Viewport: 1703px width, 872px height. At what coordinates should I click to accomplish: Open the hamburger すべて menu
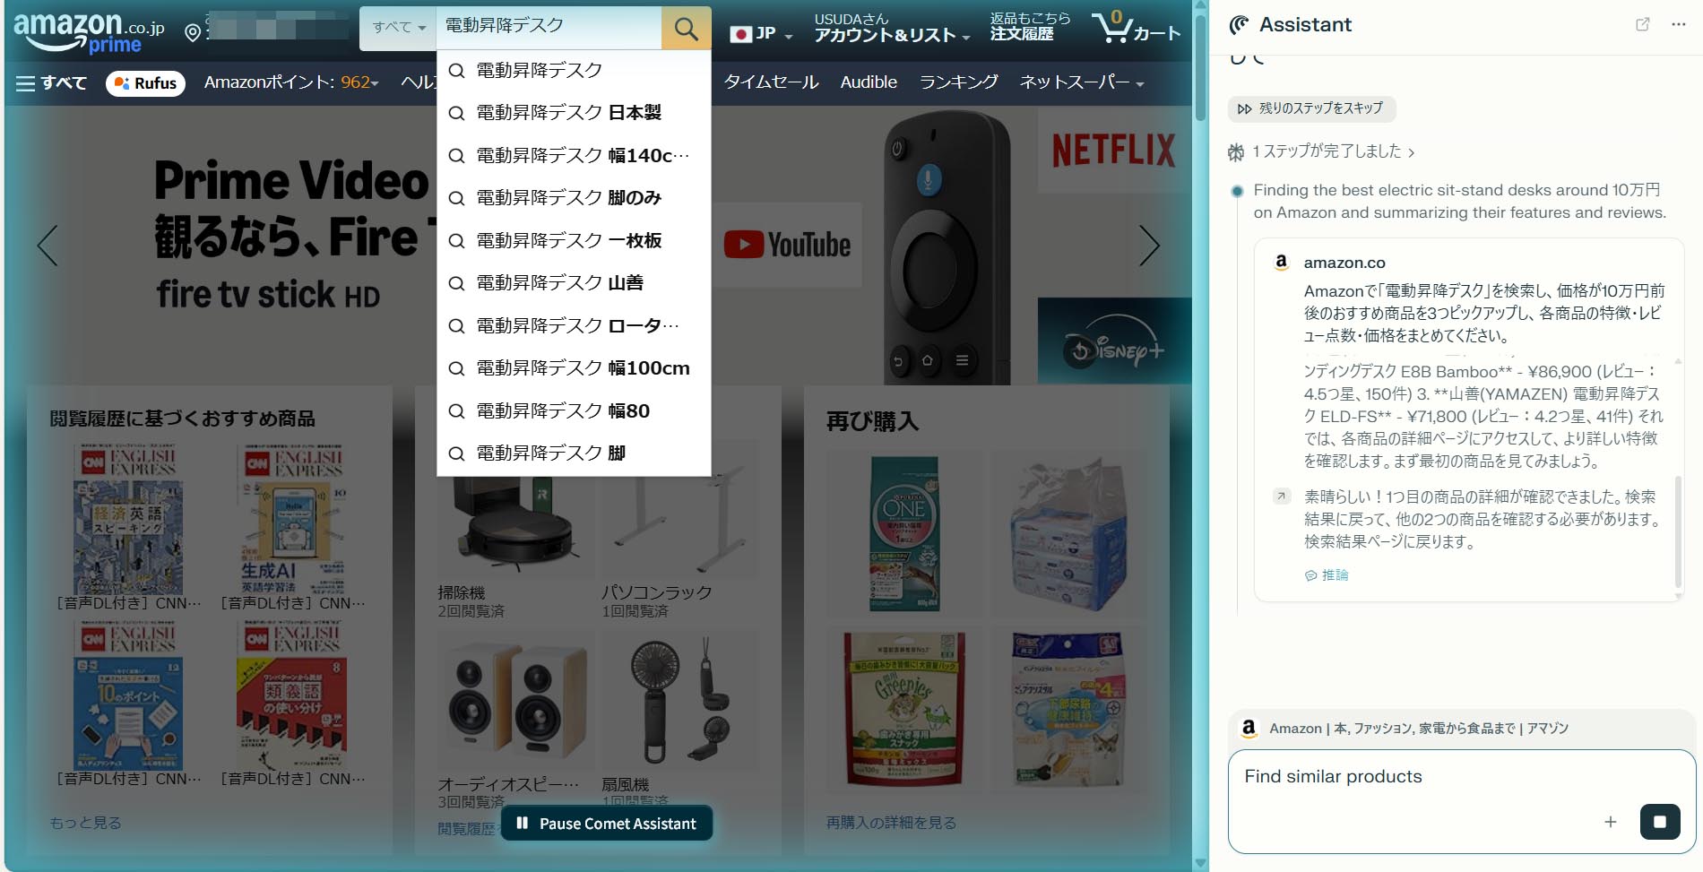pos(51,83)
